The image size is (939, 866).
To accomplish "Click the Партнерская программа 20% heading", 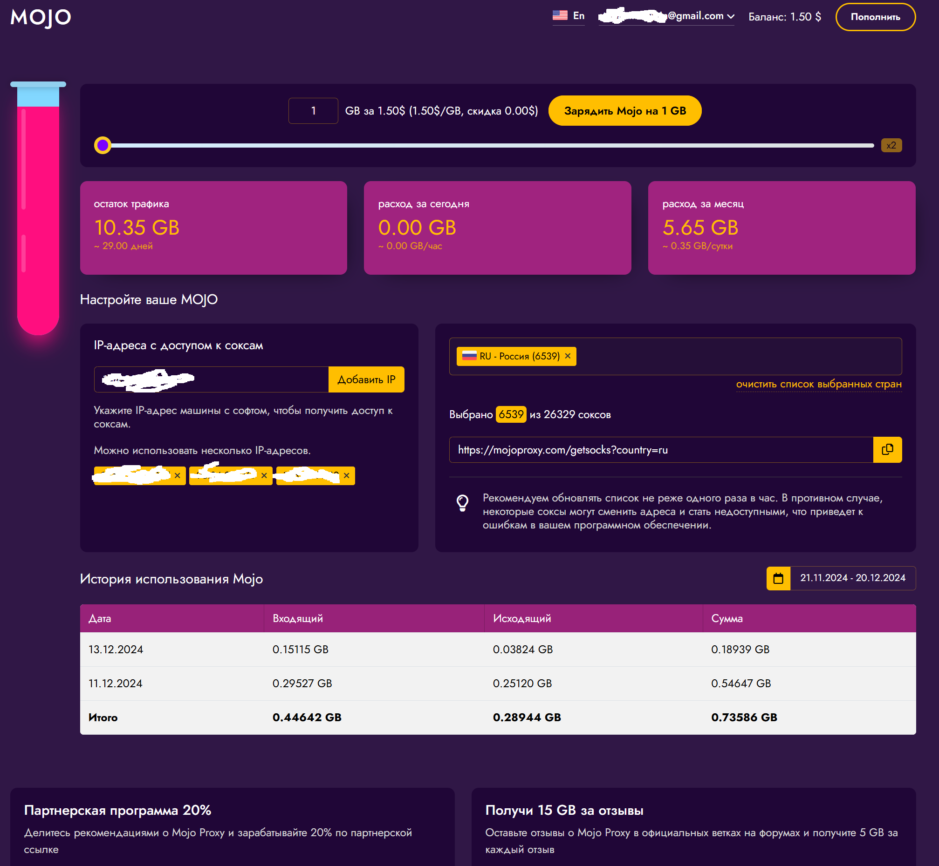I will coord(118,811).
